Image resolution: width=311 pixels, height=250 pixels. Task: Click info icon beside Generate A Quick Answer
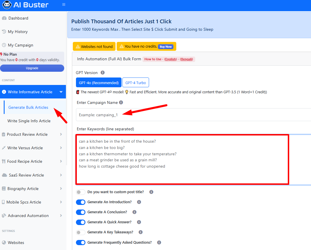139,222
